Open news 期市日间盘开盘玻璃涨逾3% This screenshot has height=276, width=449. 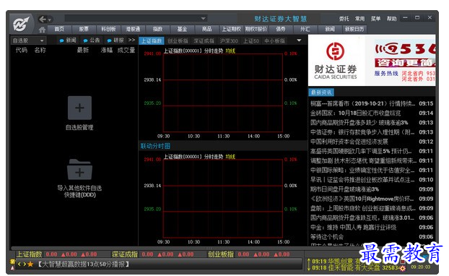click(x=372, y=189)
